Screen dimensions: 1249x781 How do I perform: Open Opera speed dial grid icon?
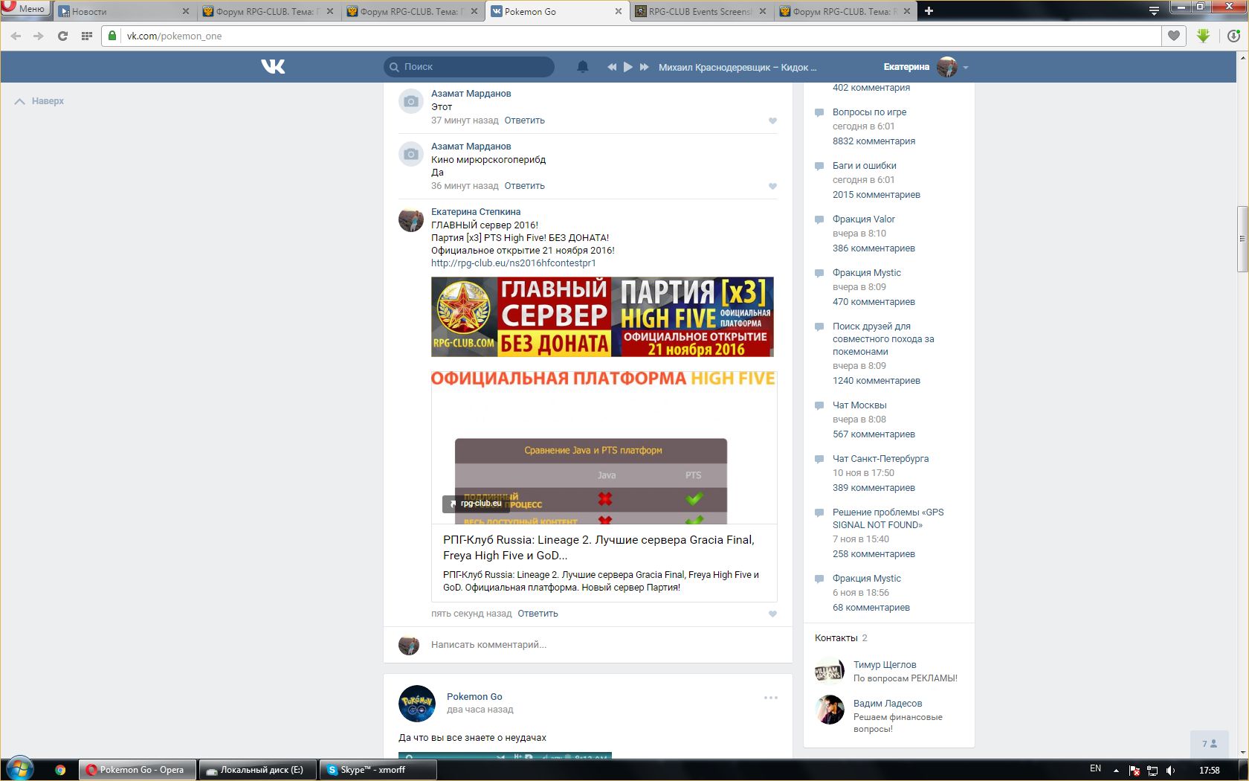click(x=87, y=36)
